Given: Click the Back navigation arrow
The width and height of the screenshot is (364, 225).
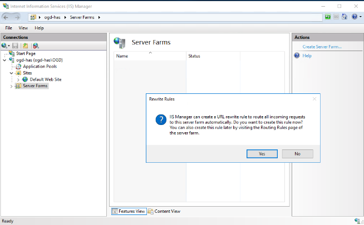Looking at the screenshot, I should click(x=6, y=17).
